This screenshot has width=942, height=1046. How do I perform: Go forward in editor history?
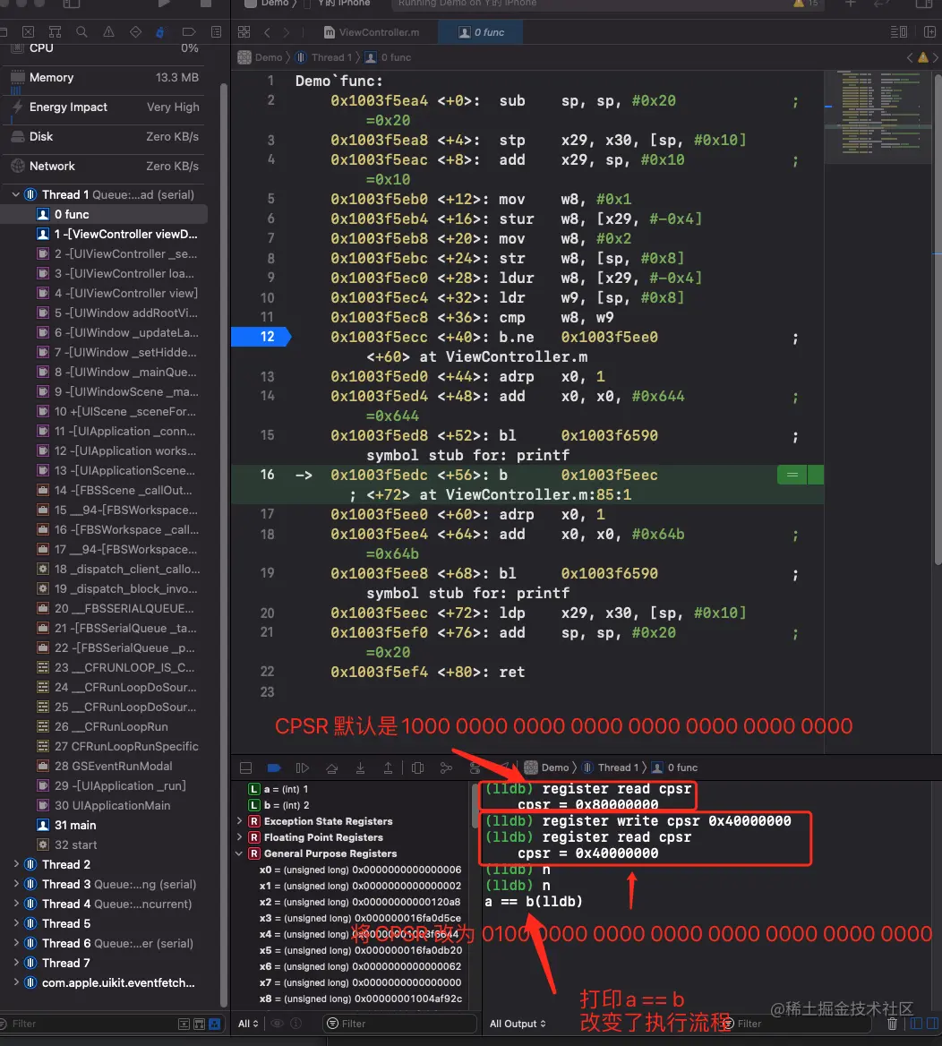click(287, 32)
